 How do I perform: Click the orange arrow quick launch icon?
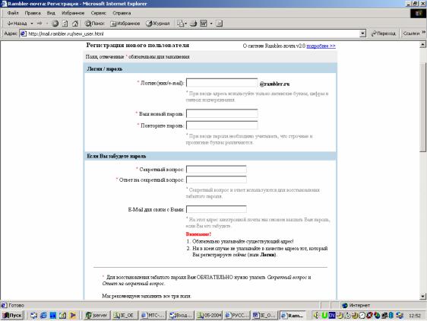[73, 316]
